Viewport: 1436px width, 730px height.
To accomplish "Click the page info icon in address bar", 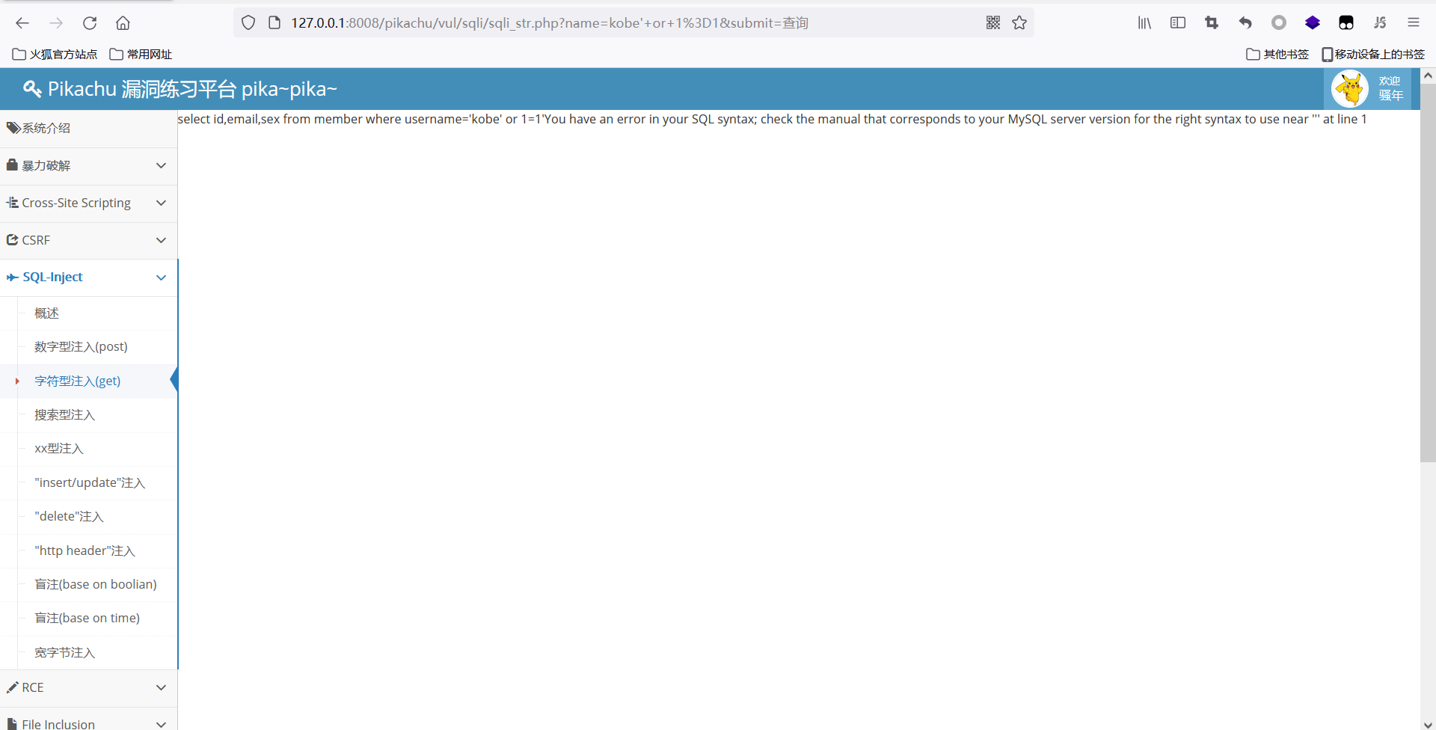I will [x=274, y=23].
